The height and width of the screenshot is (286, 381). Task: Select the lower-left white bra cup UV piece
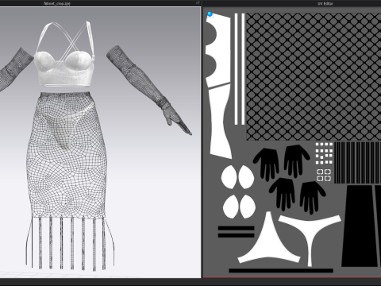tap(230, 207)
